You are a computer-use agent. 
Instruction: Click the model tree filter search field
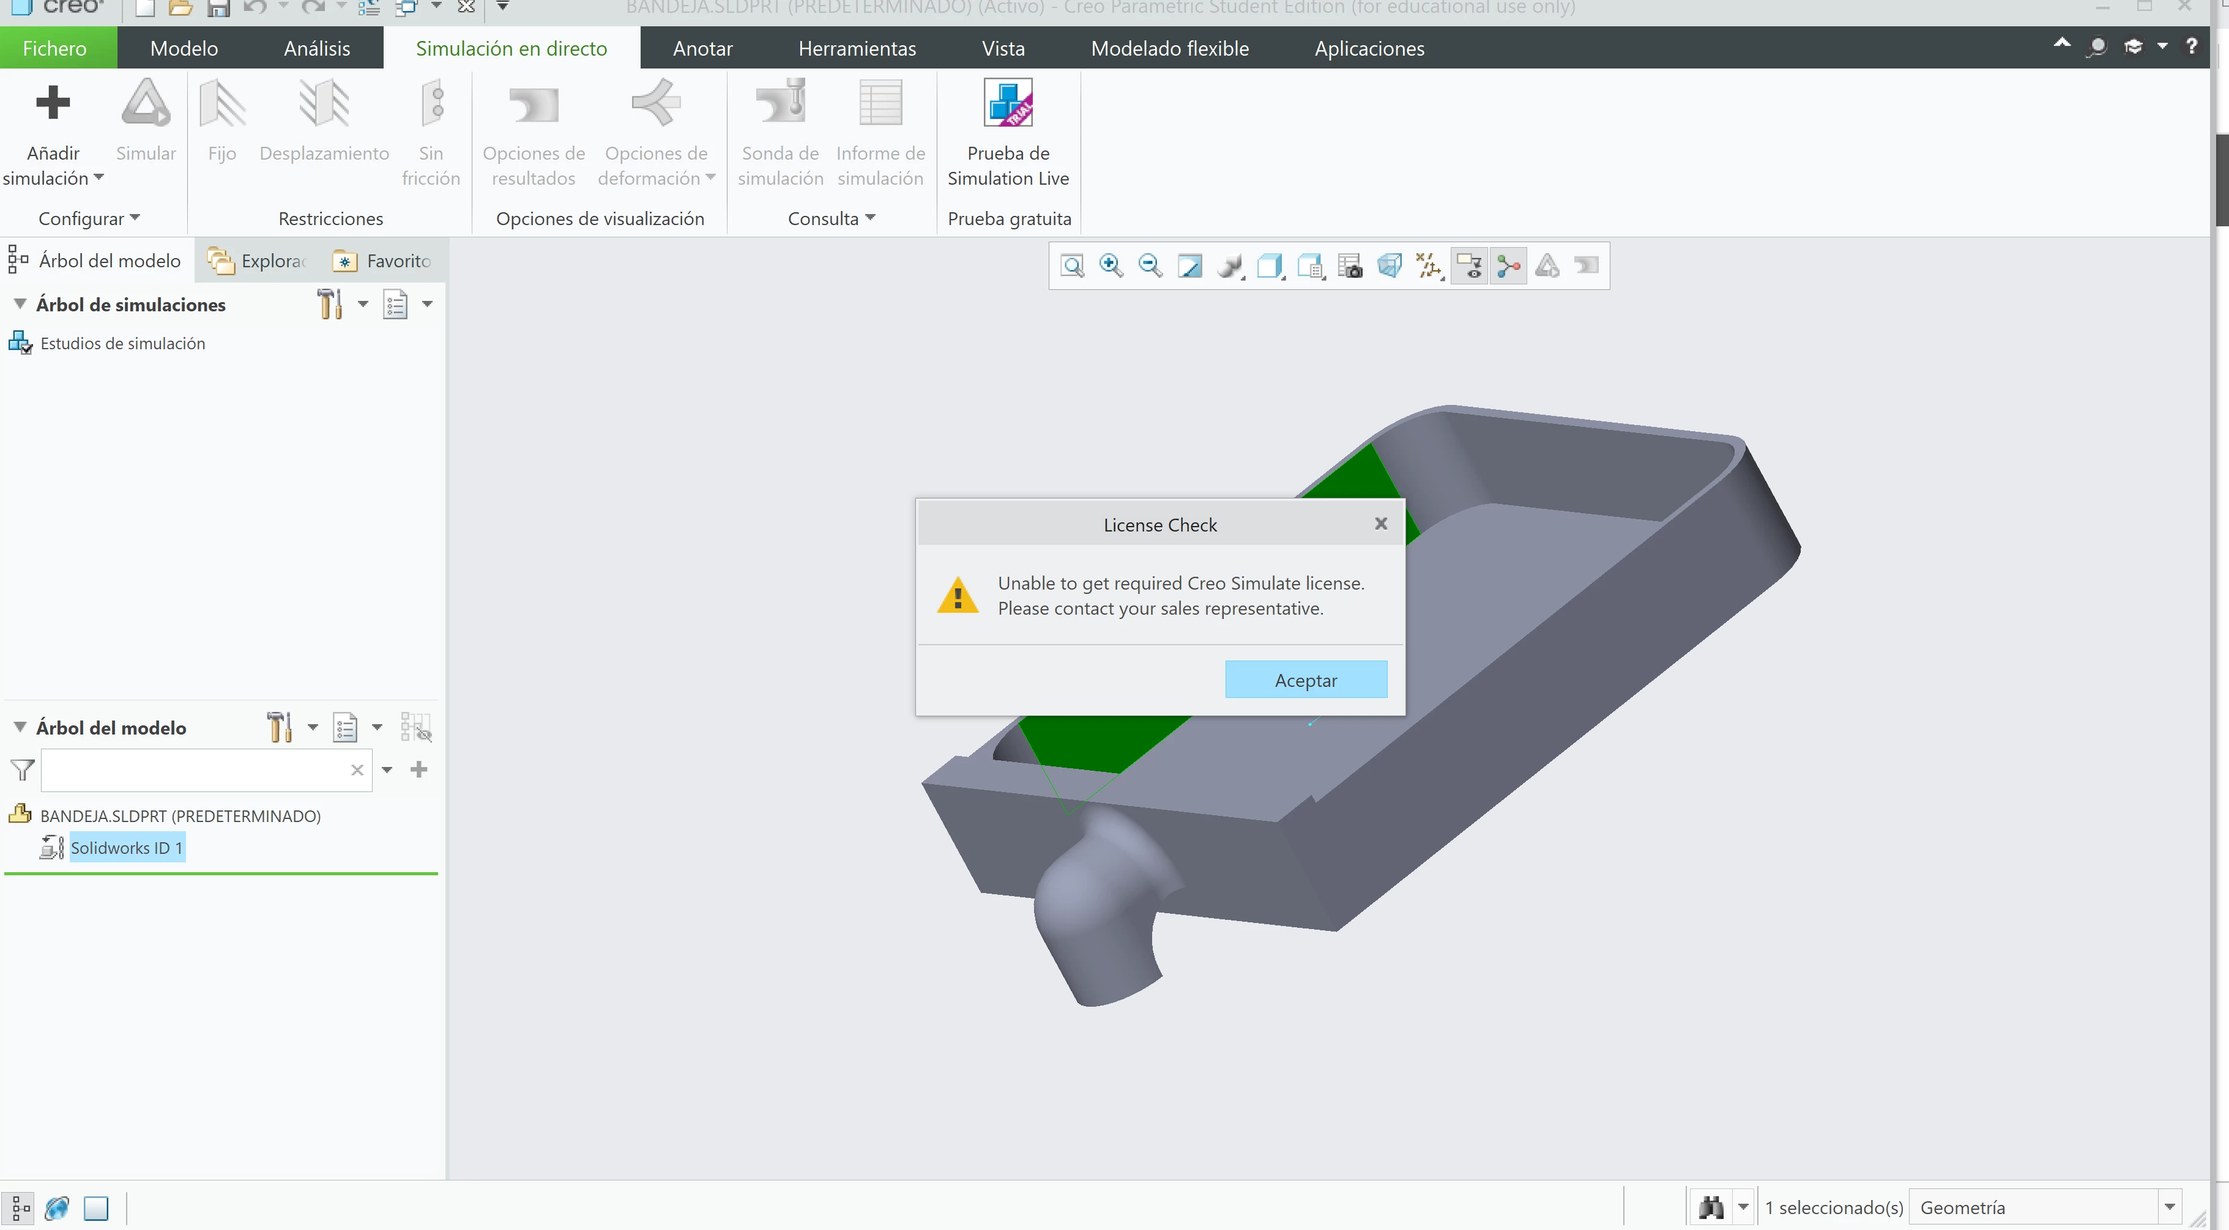(195, 770)
